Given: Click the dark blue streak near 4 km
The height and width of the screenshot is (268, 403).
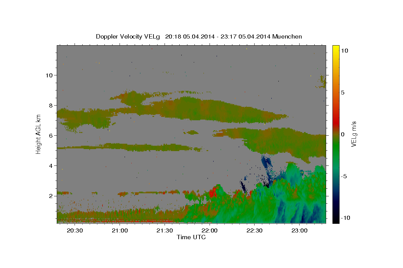Looking at the screenshot, I should click(x=266, y=163).
